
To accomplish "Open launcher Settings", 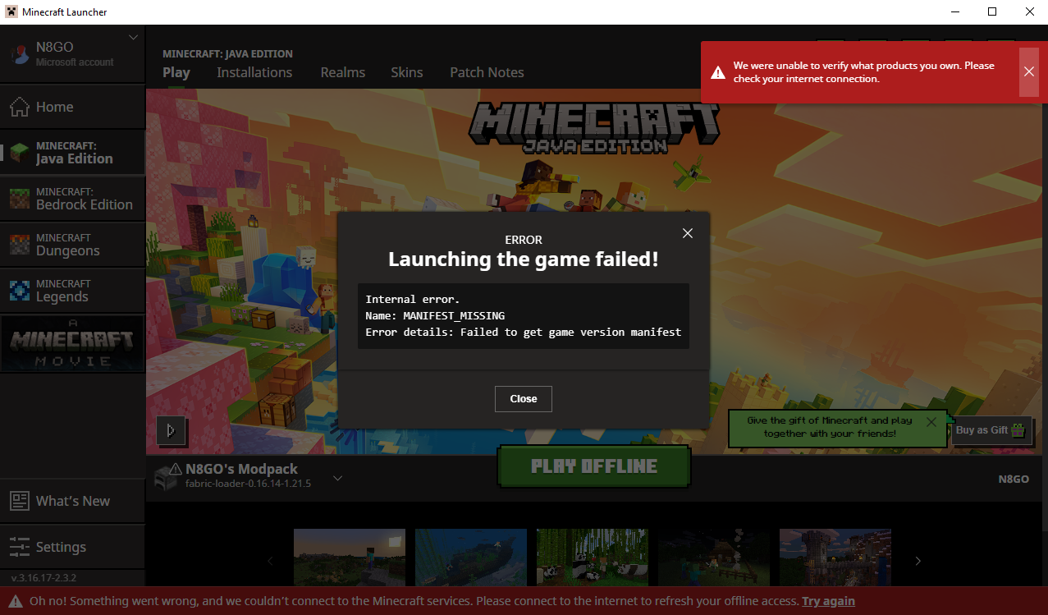I will tap(72, 547).
